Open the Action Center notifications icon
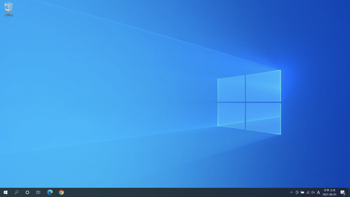 click(343, 192)
